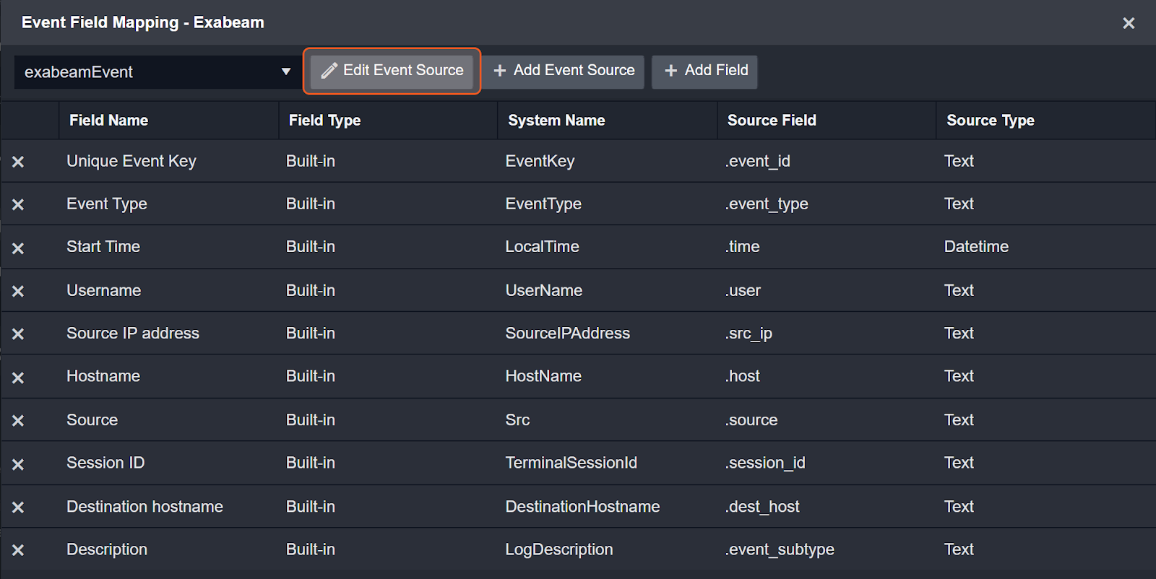Select the Start Time field name
Image resolution: width=1156 pixels, height=579 pixels.
point(103,246)
